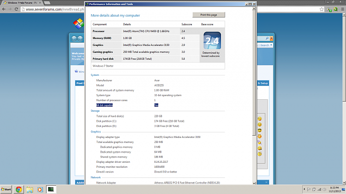
Task: Click the Primary hard disk row label
Action: 103,59
